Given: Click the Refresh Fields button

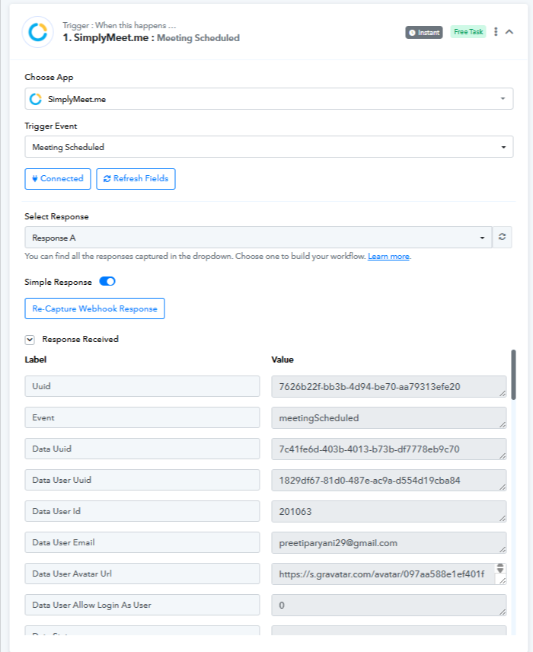Looking at the screenshot, I should click(x=136, y=179).
